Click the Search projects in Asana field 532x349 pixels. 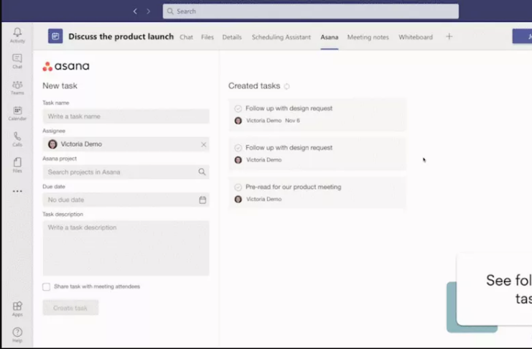[x=126, y=172]
